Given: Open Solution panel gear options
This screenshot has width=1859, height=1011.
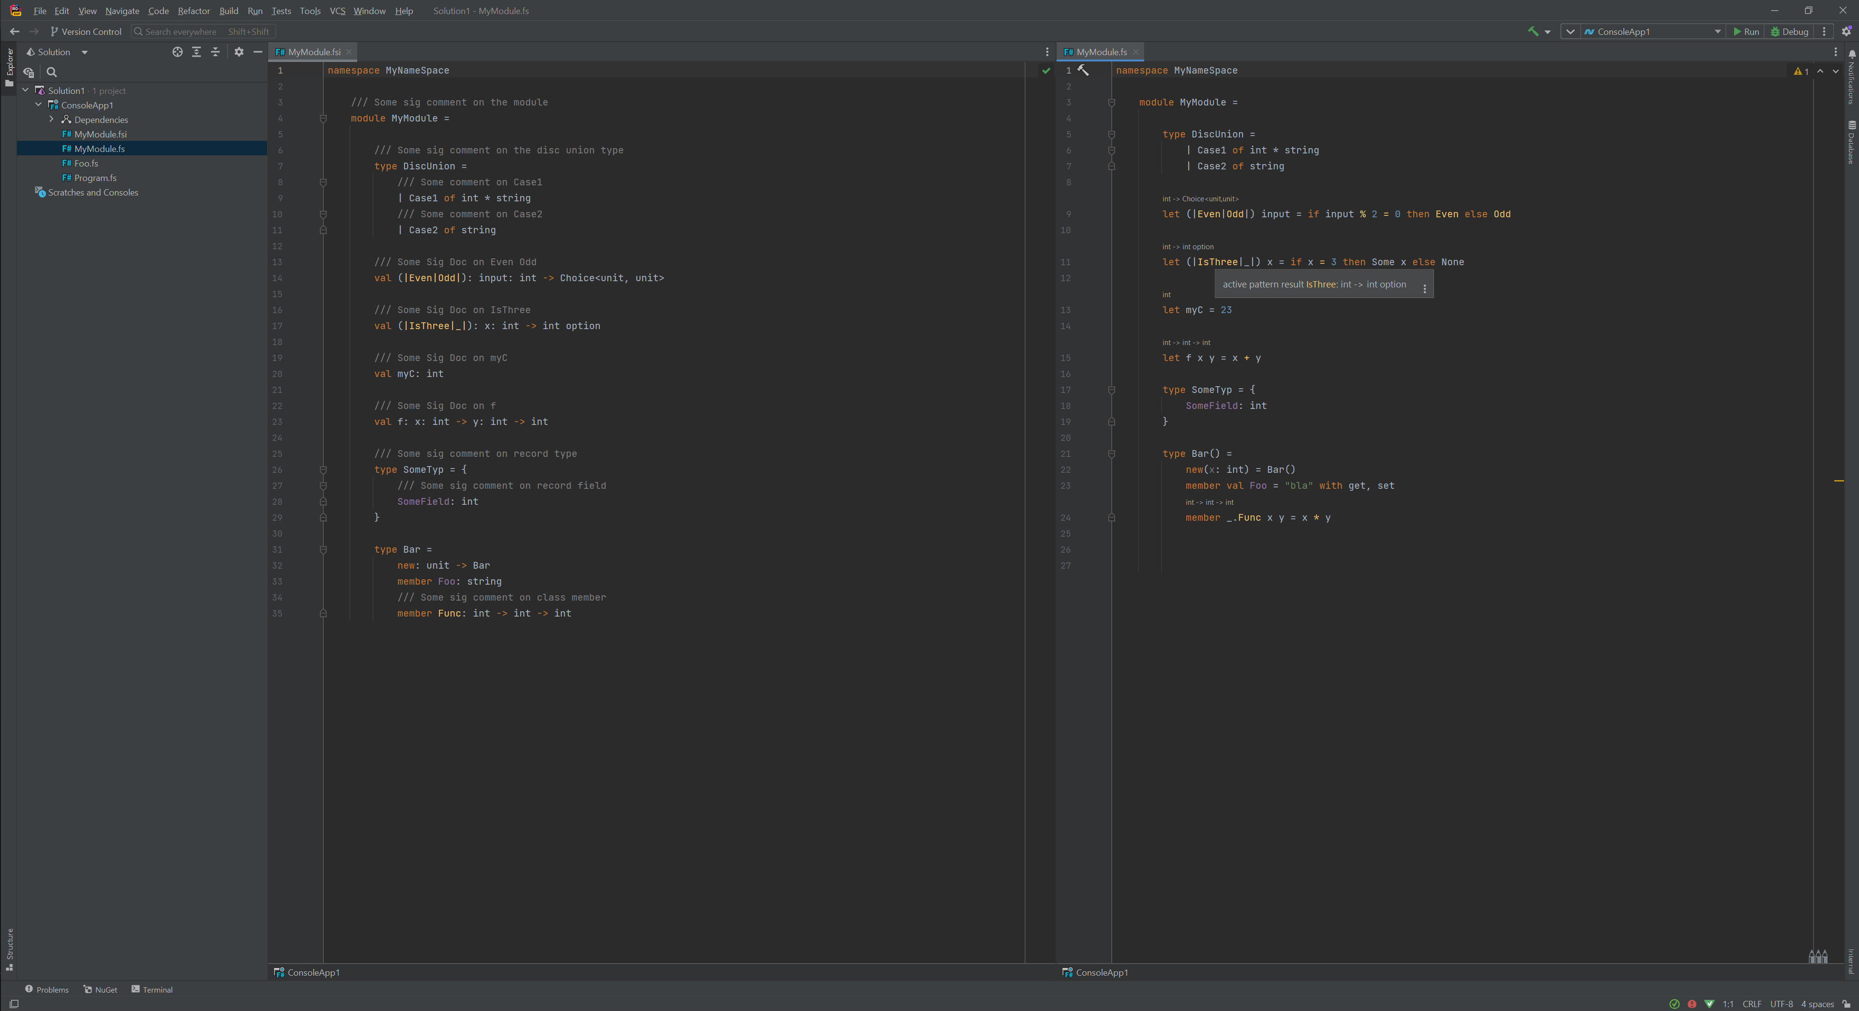Looking at the screenshot, I should tap(239, 52).
